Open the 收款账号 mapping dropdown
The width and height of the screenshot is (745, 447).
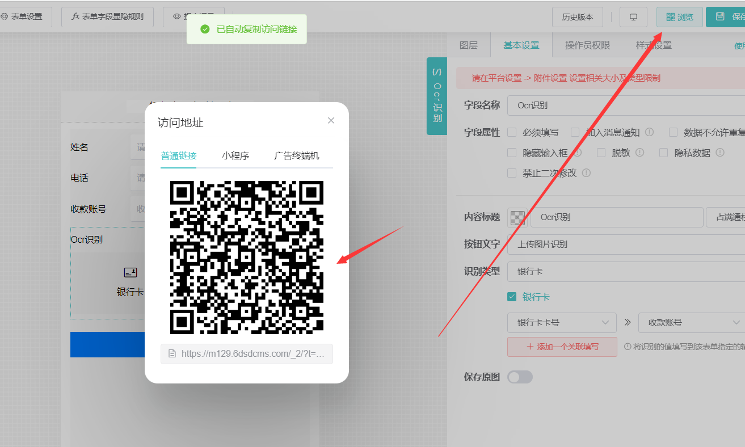(692, 322)
